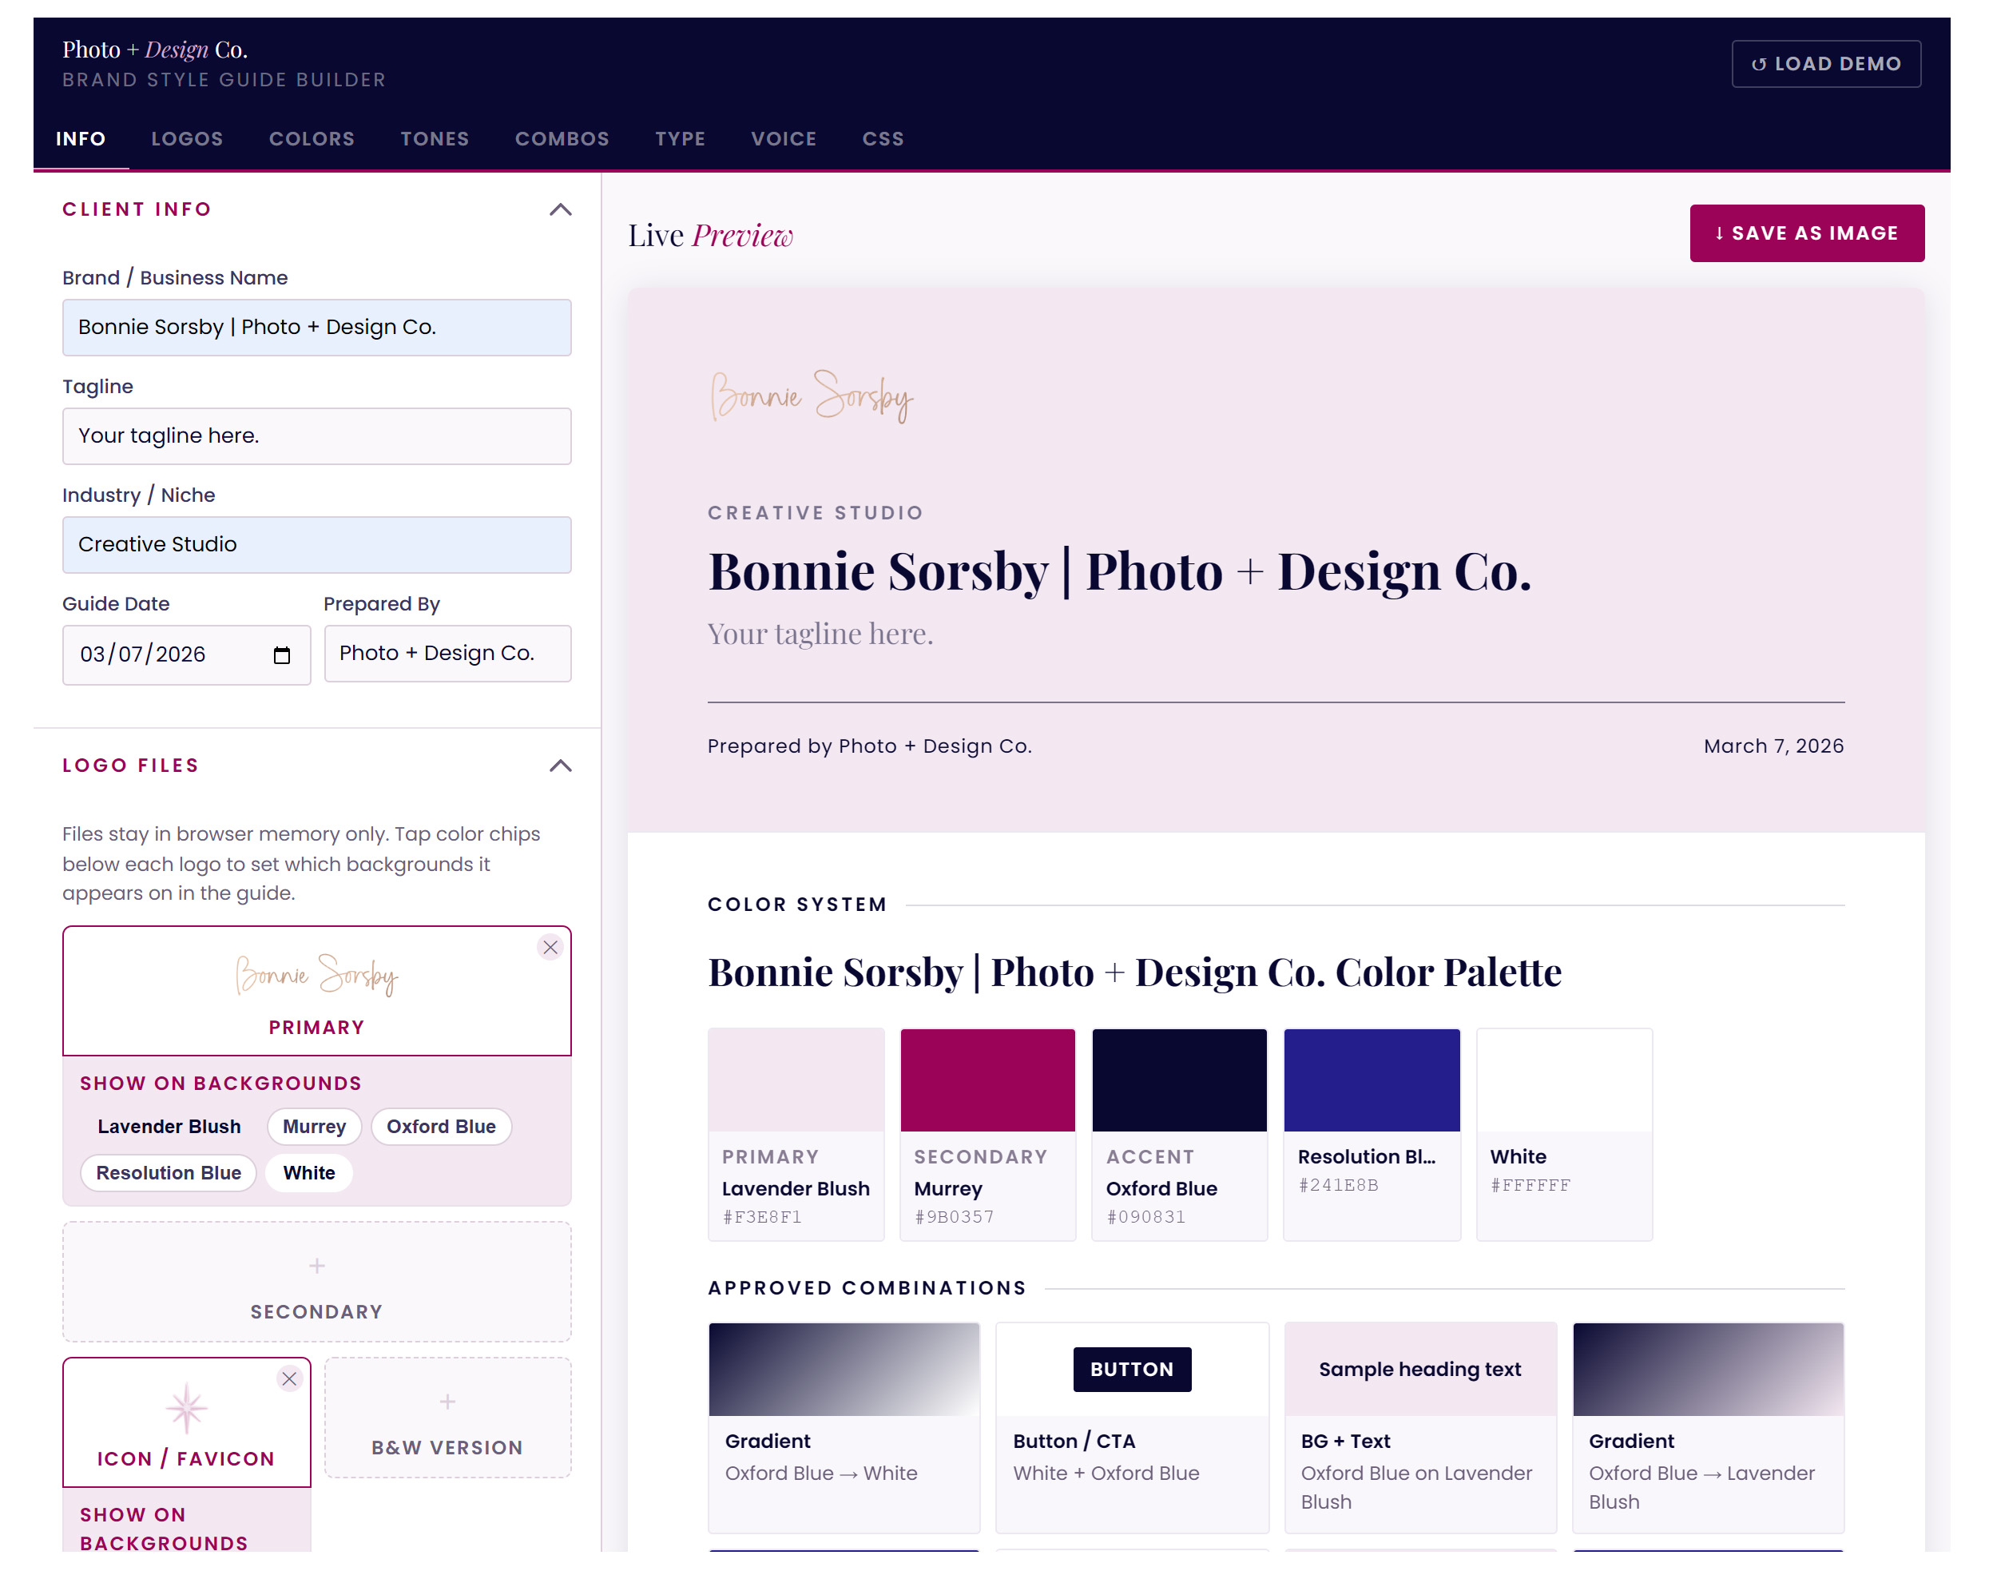Open the Type tab
The image size is (1989, 1579).
(x=680, y=138)
